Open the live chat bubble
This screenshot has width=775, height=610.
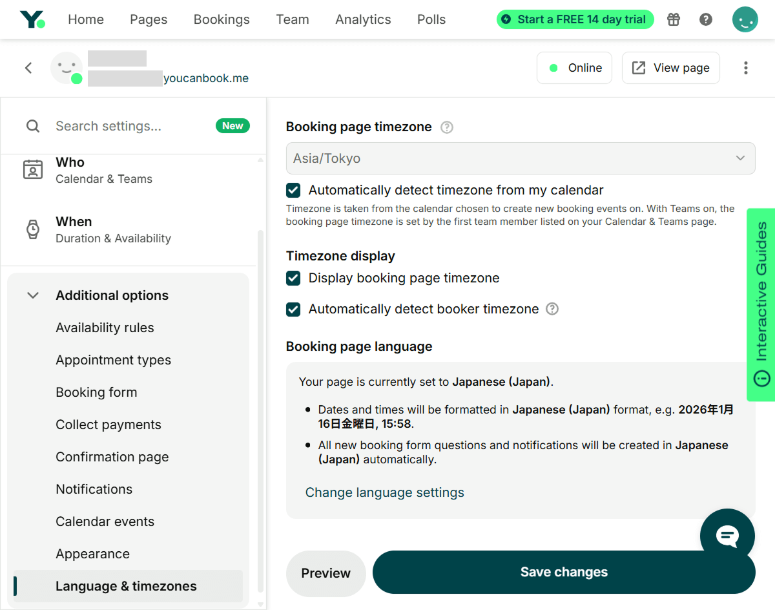pyautogui.click(x=727, y=536)
